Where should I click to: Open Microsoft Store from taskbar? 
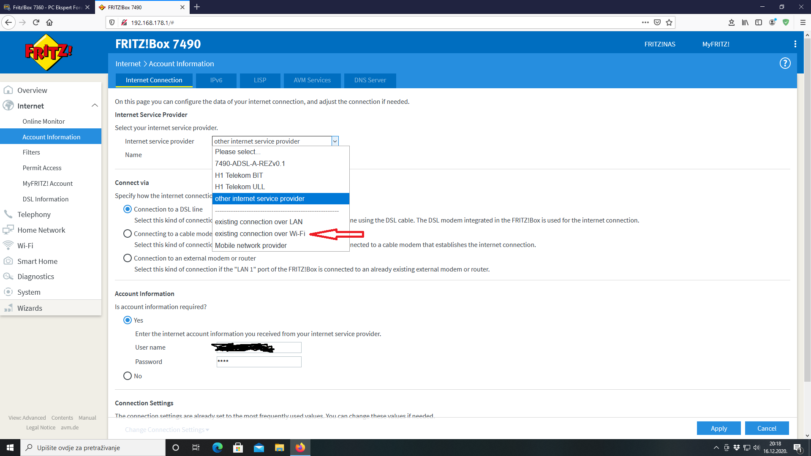click(x=238, y=448)
